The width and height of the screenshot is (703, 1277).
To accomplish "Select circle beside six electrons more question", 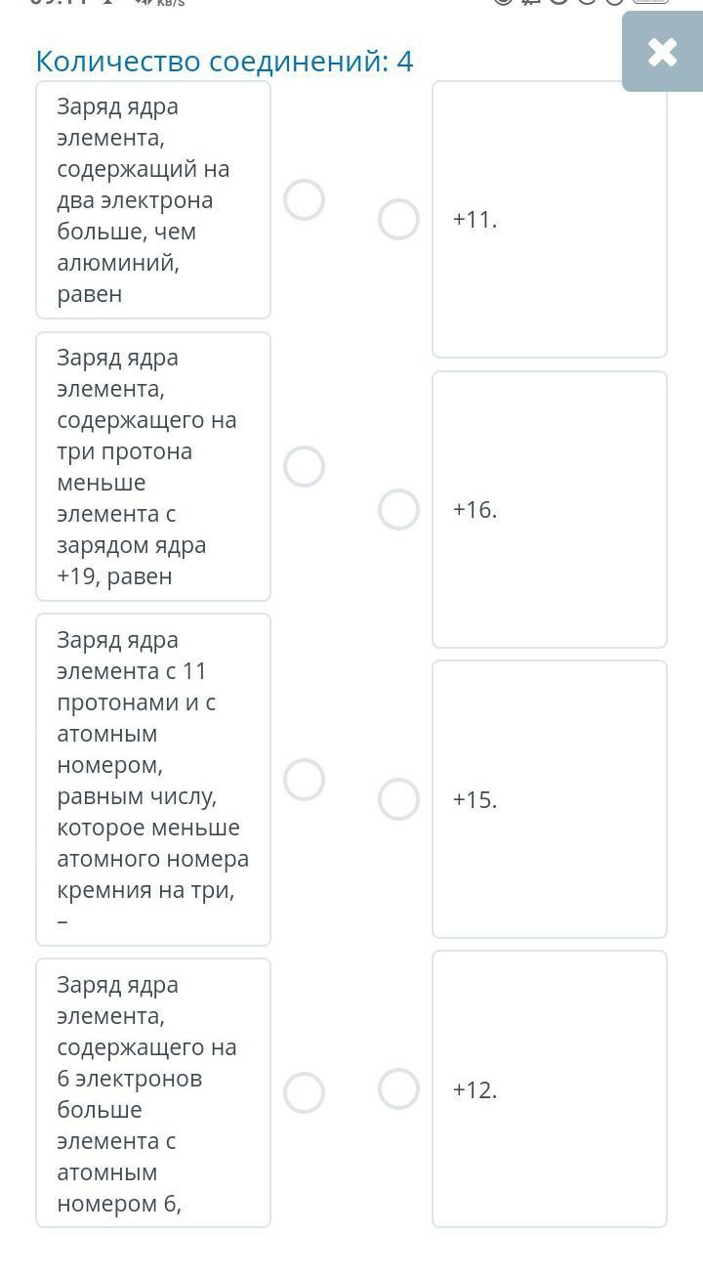I will (304, 1092).
